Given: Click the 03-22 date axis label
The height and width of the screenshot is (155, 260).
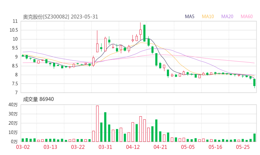Looking at the screenshot, I should click(x=78, y=147).
